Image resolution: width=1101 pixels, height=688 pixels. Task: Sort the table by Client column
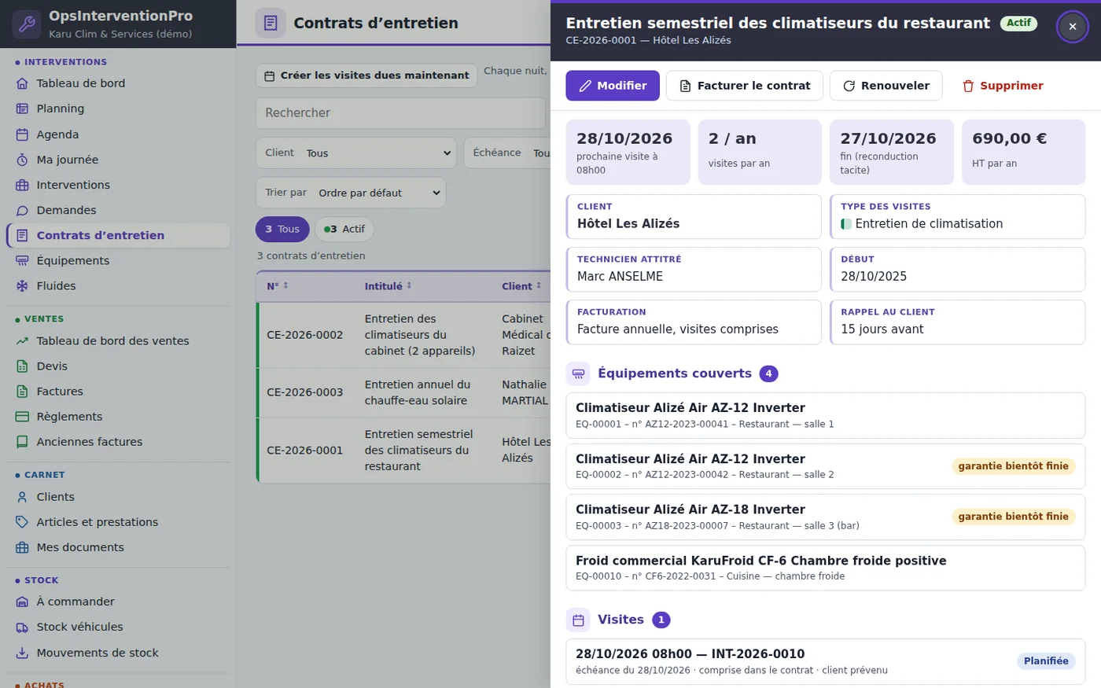coord(521,286)
